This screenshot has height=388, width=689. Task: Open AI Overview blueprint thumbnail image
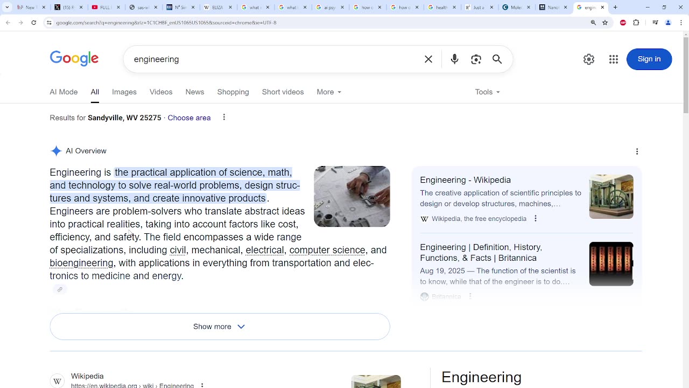[352, 196]
